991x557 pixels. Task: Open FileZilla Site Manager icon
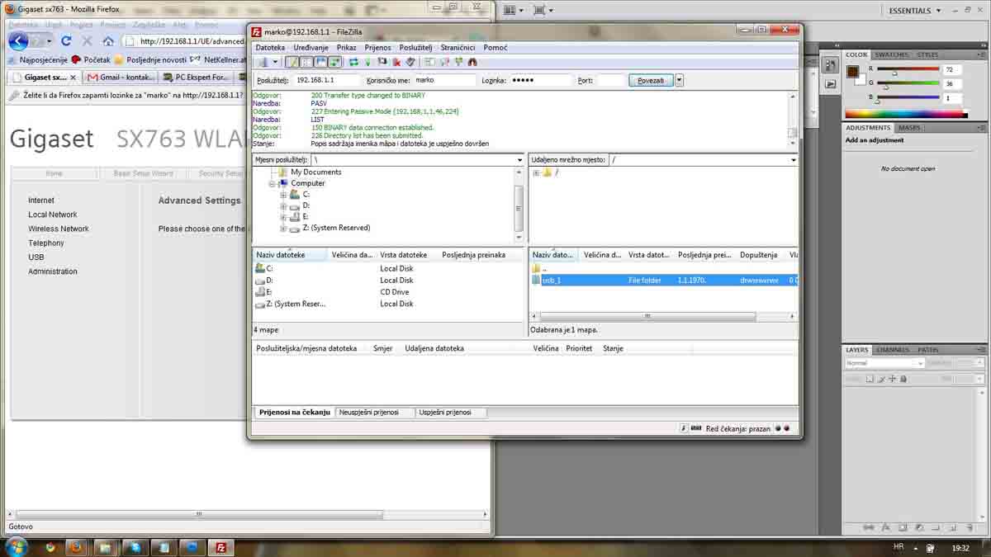coord(261,62)
